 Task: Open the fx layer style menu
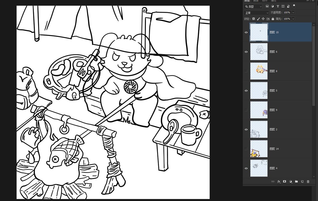coord(279,182)
